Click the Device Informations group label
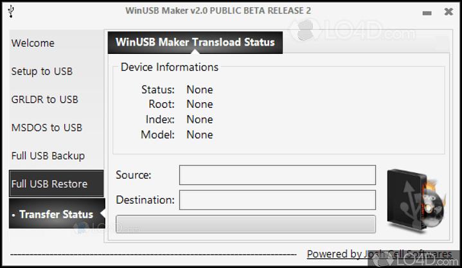462x268 pixels. click(170, 67)
